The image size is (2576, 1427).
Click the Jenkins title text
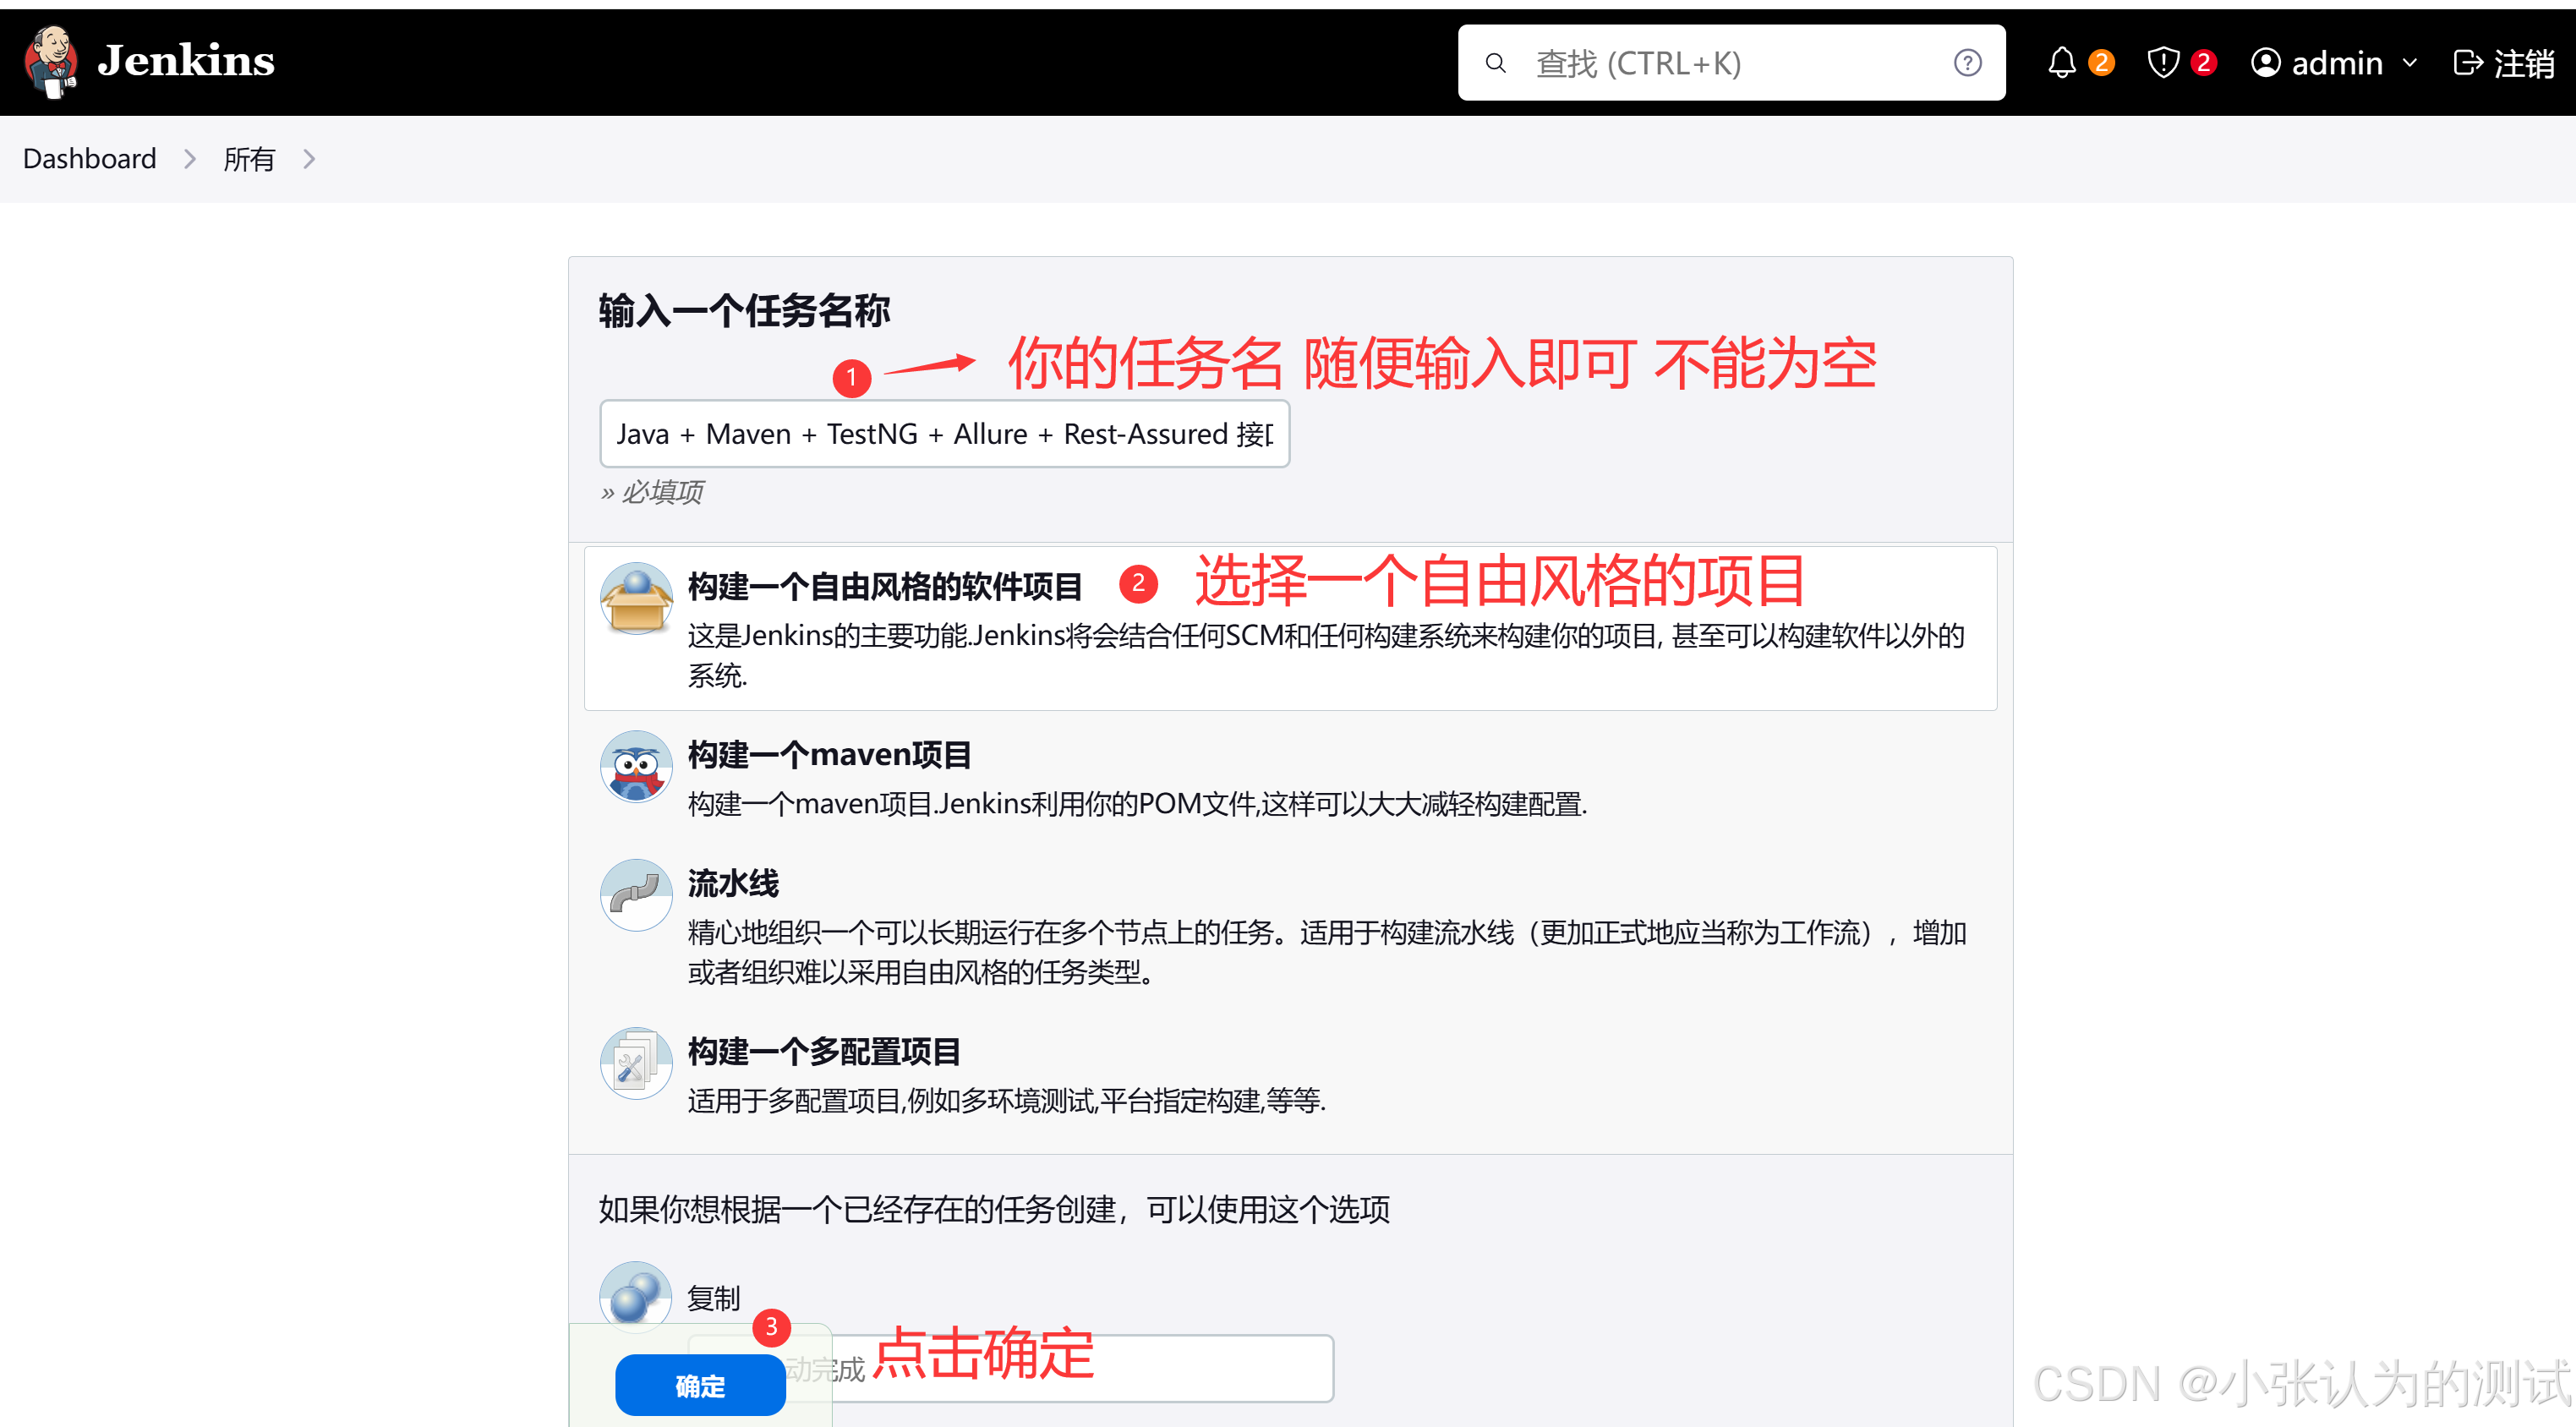[186, 61]
